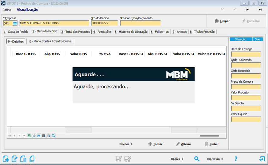
Task: Click the copy record icon in bottom toolbar
Action: pyautogui.click(x=32, y=159)
